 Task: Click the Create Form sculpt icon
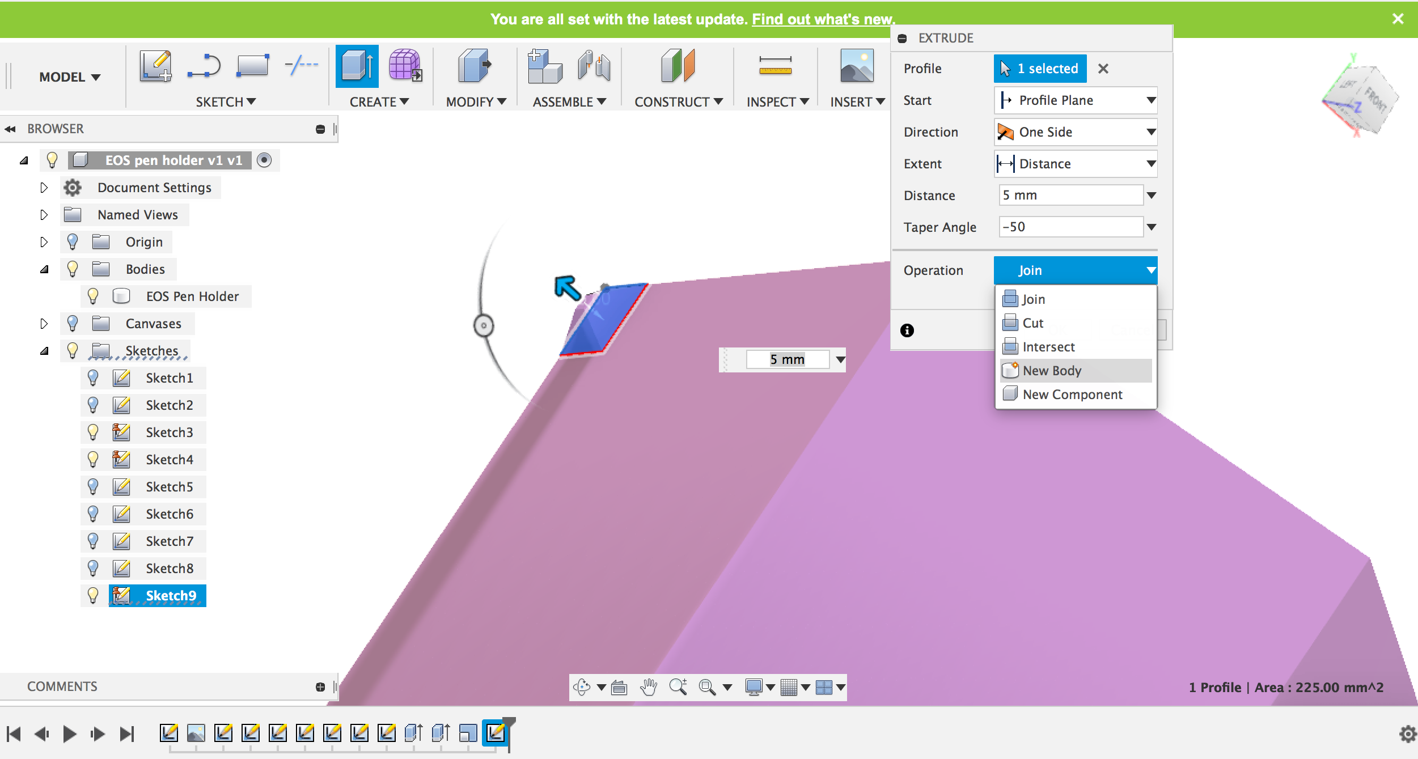click(x=405, y=66)
